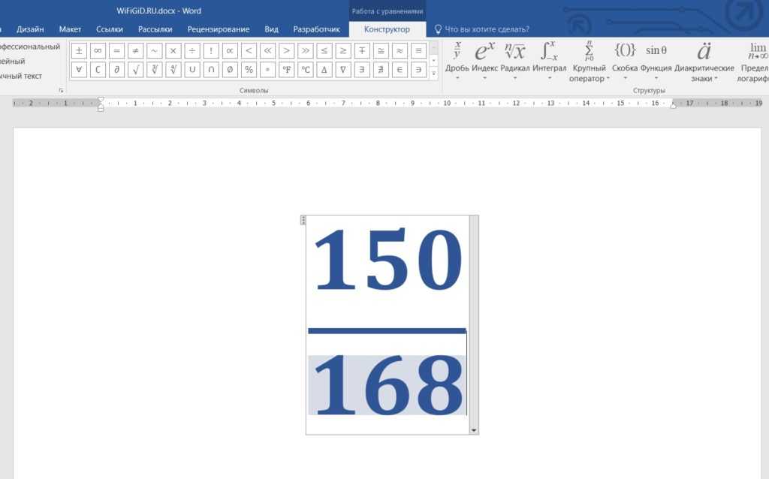The width and height of the screenshot is (769, 479).
Task: Insert the square root symbol
Action: [135, 70]
